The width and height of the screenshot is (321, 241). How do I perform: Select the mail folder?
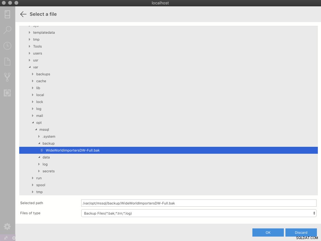click(x=39, y=116)
